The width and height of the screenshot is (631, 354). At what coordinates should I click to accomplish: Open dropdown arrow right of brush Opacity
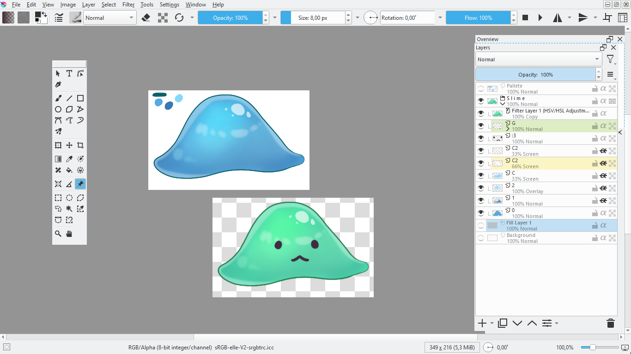[275, 18]
